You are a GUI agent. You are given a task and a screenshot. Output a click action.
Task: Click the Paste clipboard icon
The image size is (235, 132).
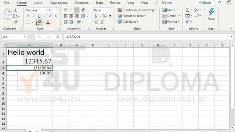tap(7, 12)
